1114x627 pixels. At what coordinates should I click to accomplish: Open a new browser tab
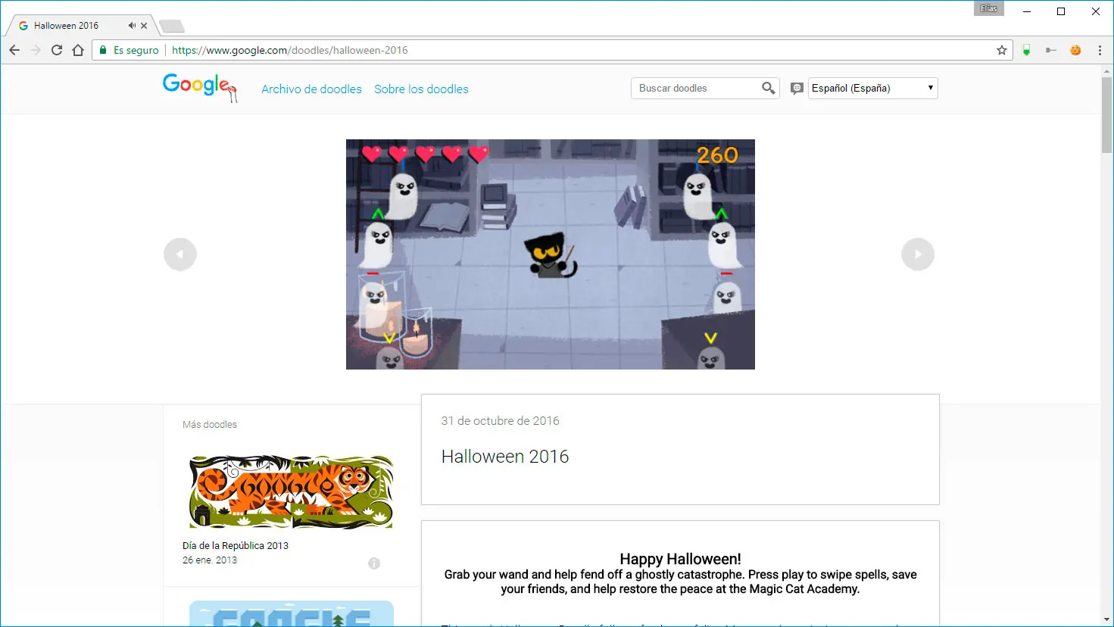[x=172, y=27]
